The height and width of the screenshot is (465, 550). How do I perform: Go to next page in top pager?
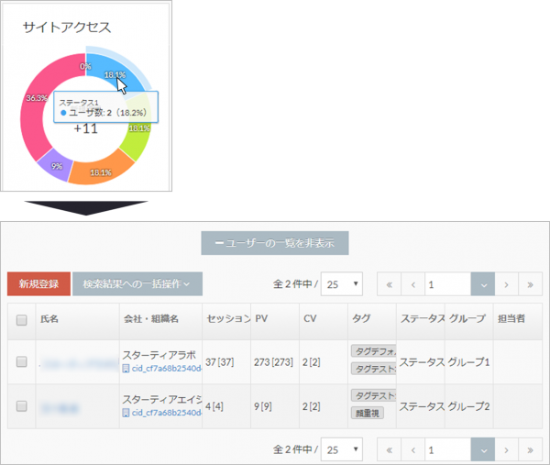pos(507,284)
